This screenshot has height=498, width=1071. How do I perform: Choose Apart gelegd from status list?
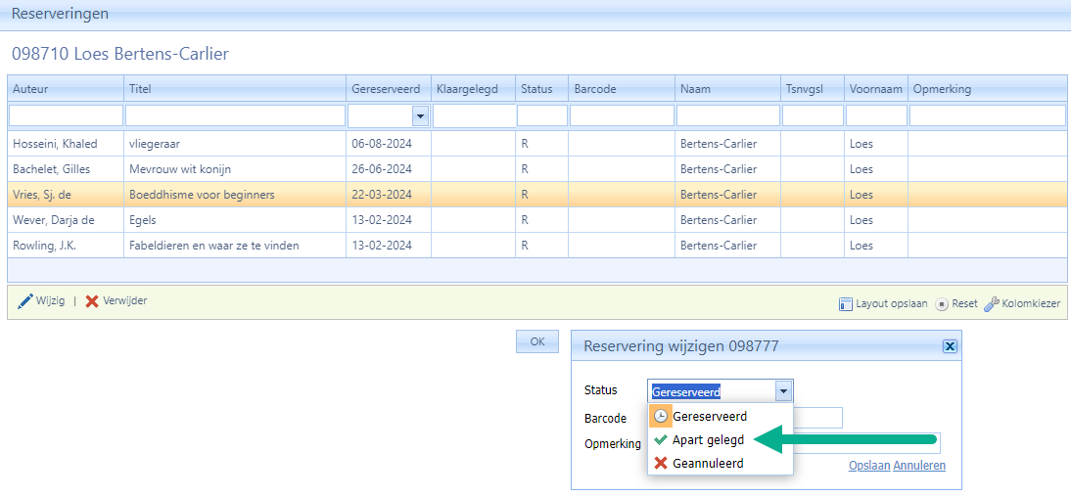(707, 440)
